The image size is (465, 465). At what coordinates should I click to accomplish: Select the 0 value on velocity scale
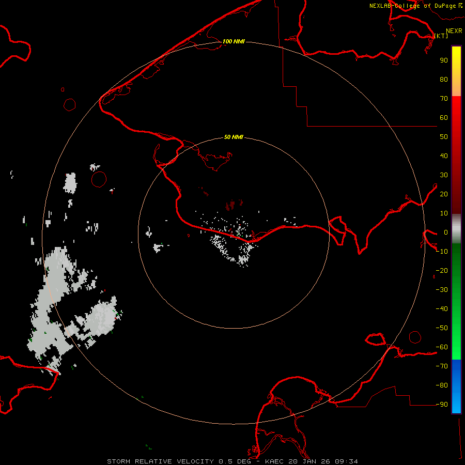click(x=446, y=232)
